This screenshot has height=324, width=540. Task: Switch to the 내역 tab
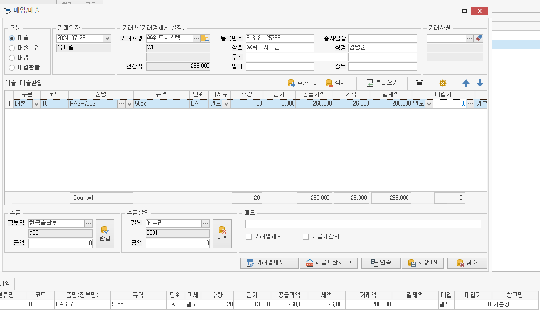pyautogui.click(x=7, y=283)
